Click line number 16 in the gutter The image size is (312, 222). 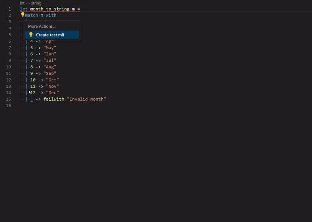pyautogui.click(x=9, y=106)
